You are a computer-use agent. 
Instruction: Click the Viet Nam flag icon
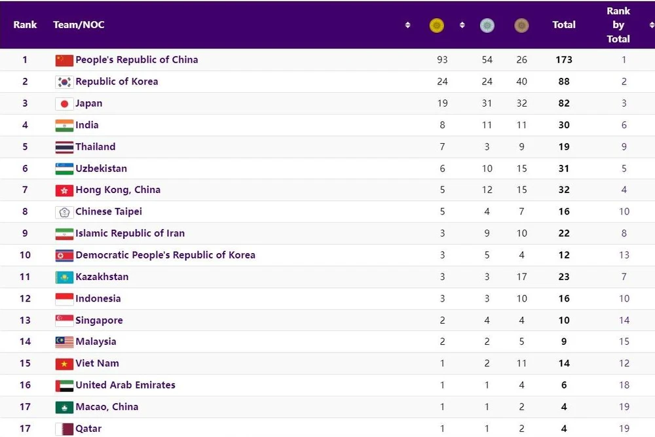(x=64, y=364)
